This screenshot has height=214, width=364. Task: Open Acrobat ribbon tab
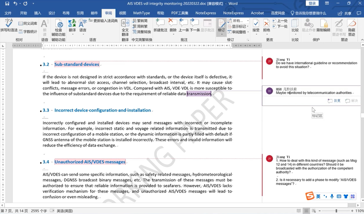coord(257,13)
